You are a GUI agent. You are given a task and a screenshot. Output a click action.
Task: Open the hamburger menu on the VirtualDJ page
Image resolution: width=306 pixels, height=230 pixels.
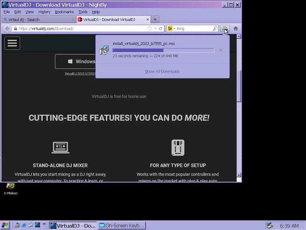12,43
